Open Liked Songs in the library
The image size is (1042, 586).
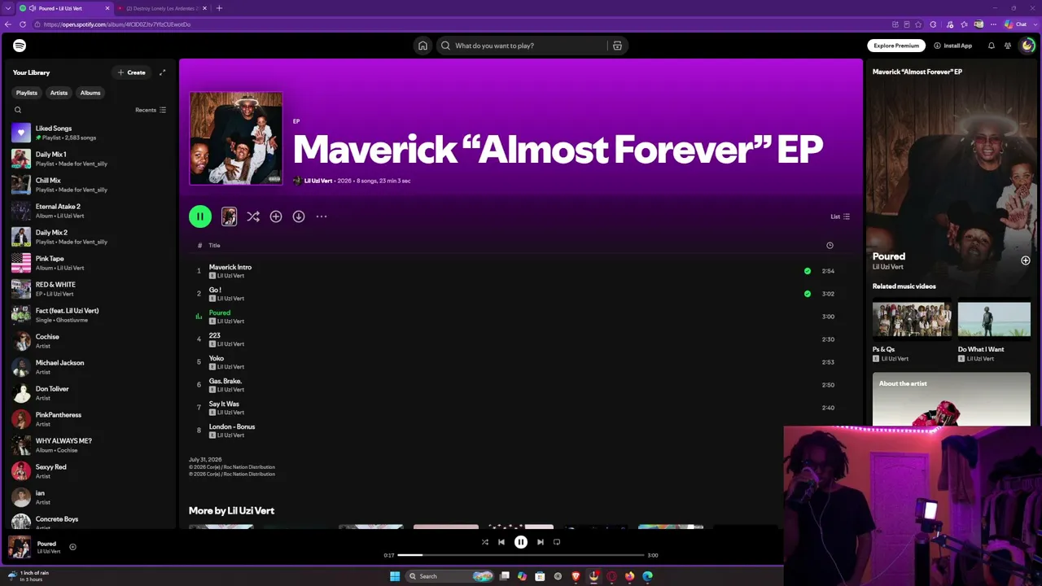90,133
